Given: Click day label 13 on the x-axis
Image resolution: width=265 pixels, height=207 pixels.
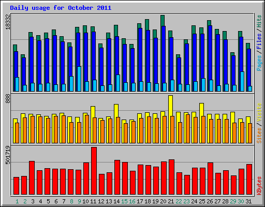Looking at the screenshot, I should tap(109, 201).
